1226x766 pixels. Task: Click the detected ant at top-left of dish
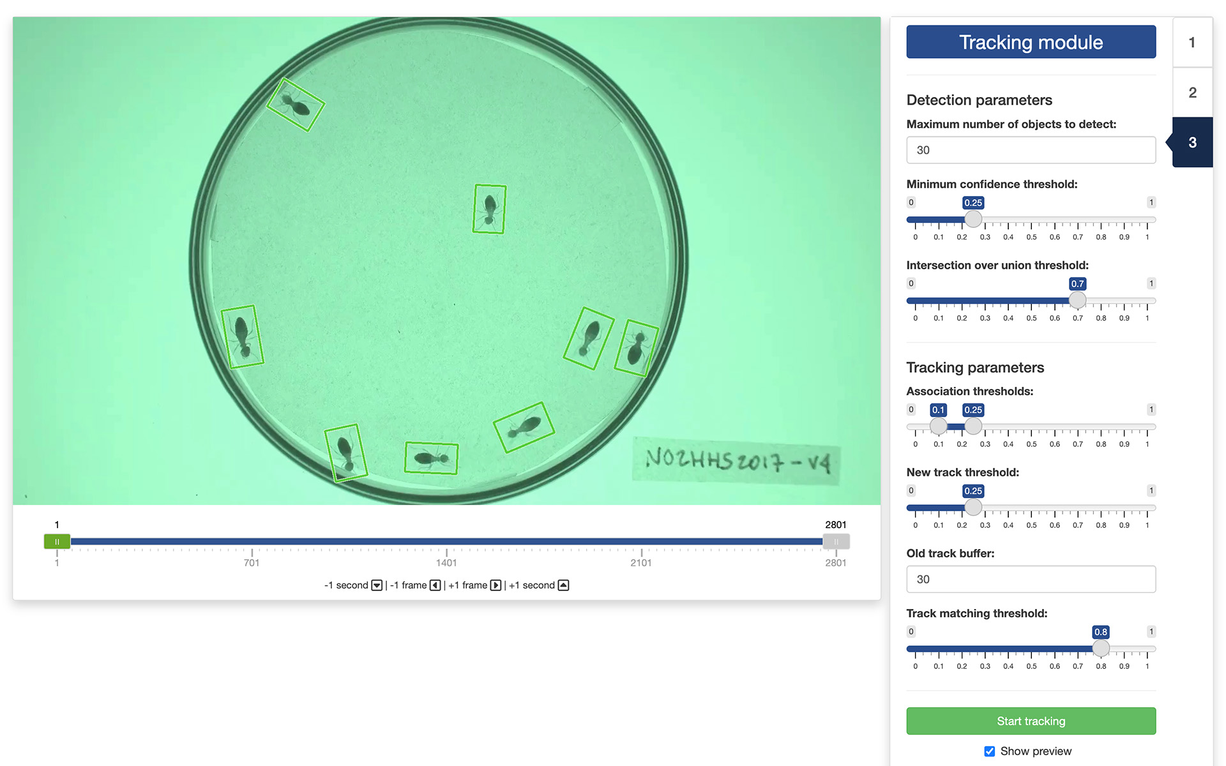coord(296,105)
